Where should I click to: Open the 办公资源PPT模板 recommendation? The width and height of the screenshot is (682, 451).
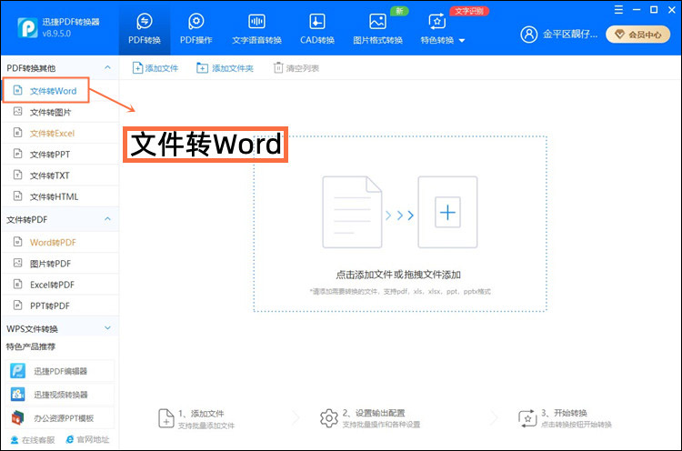point(60,418)
